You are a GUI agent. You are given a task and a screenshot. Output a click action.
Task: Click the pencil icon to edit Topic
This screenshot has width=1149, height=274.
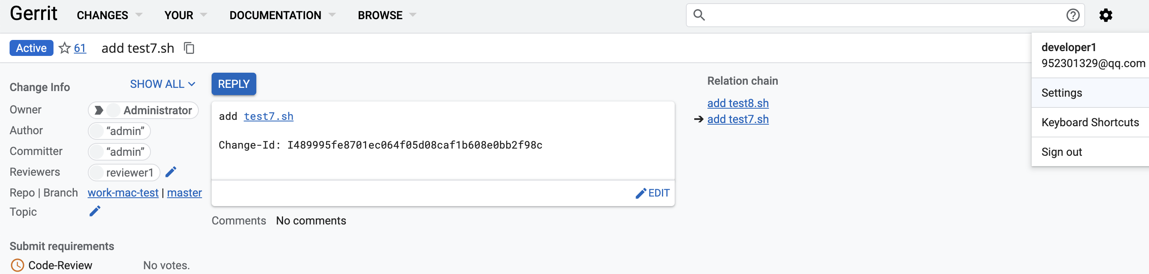coord(95,211)
